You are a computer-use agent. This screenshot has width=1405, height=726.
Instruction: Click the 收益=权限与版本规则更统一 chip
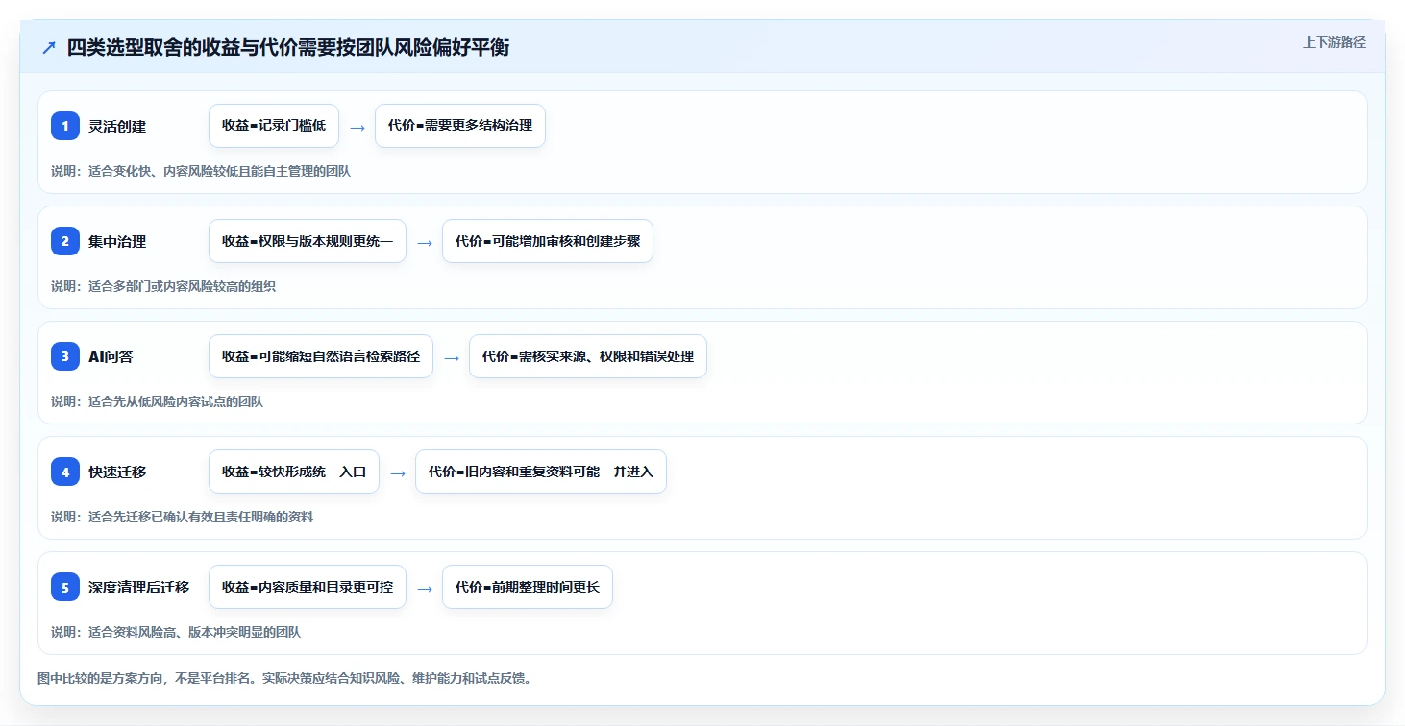[308, 241]
